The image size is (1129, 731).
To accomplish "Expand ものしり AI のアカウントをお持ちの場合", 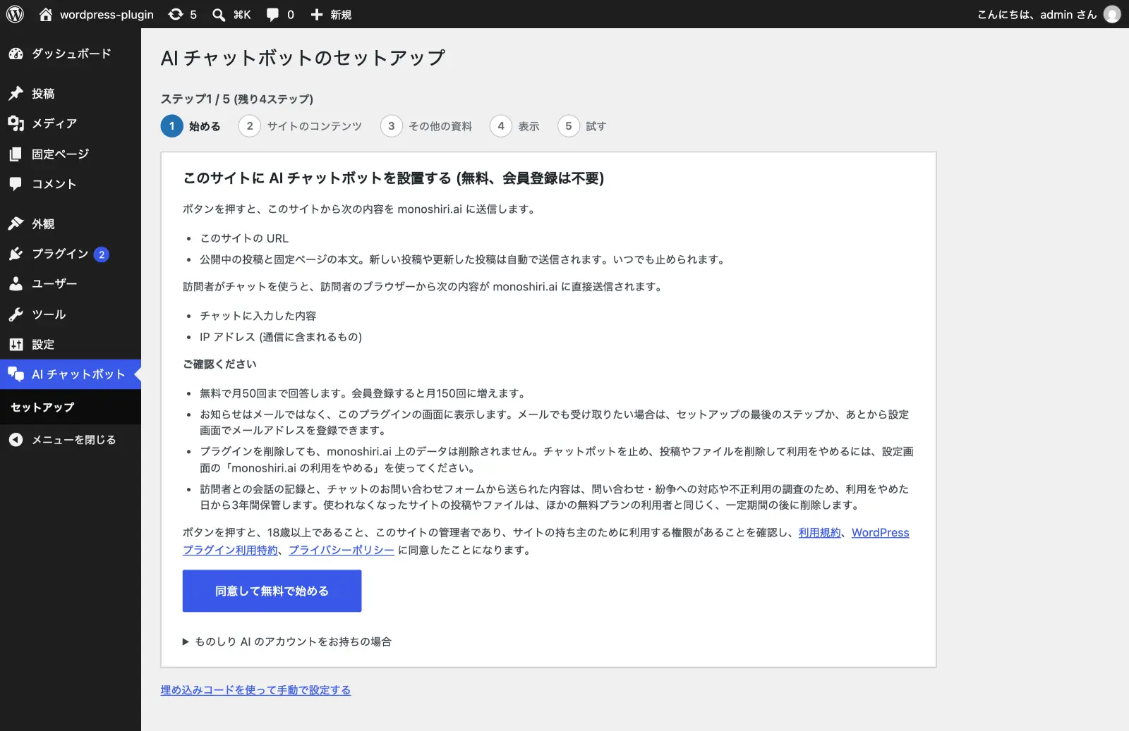I will pyautogui.click(x=286, y=641).
